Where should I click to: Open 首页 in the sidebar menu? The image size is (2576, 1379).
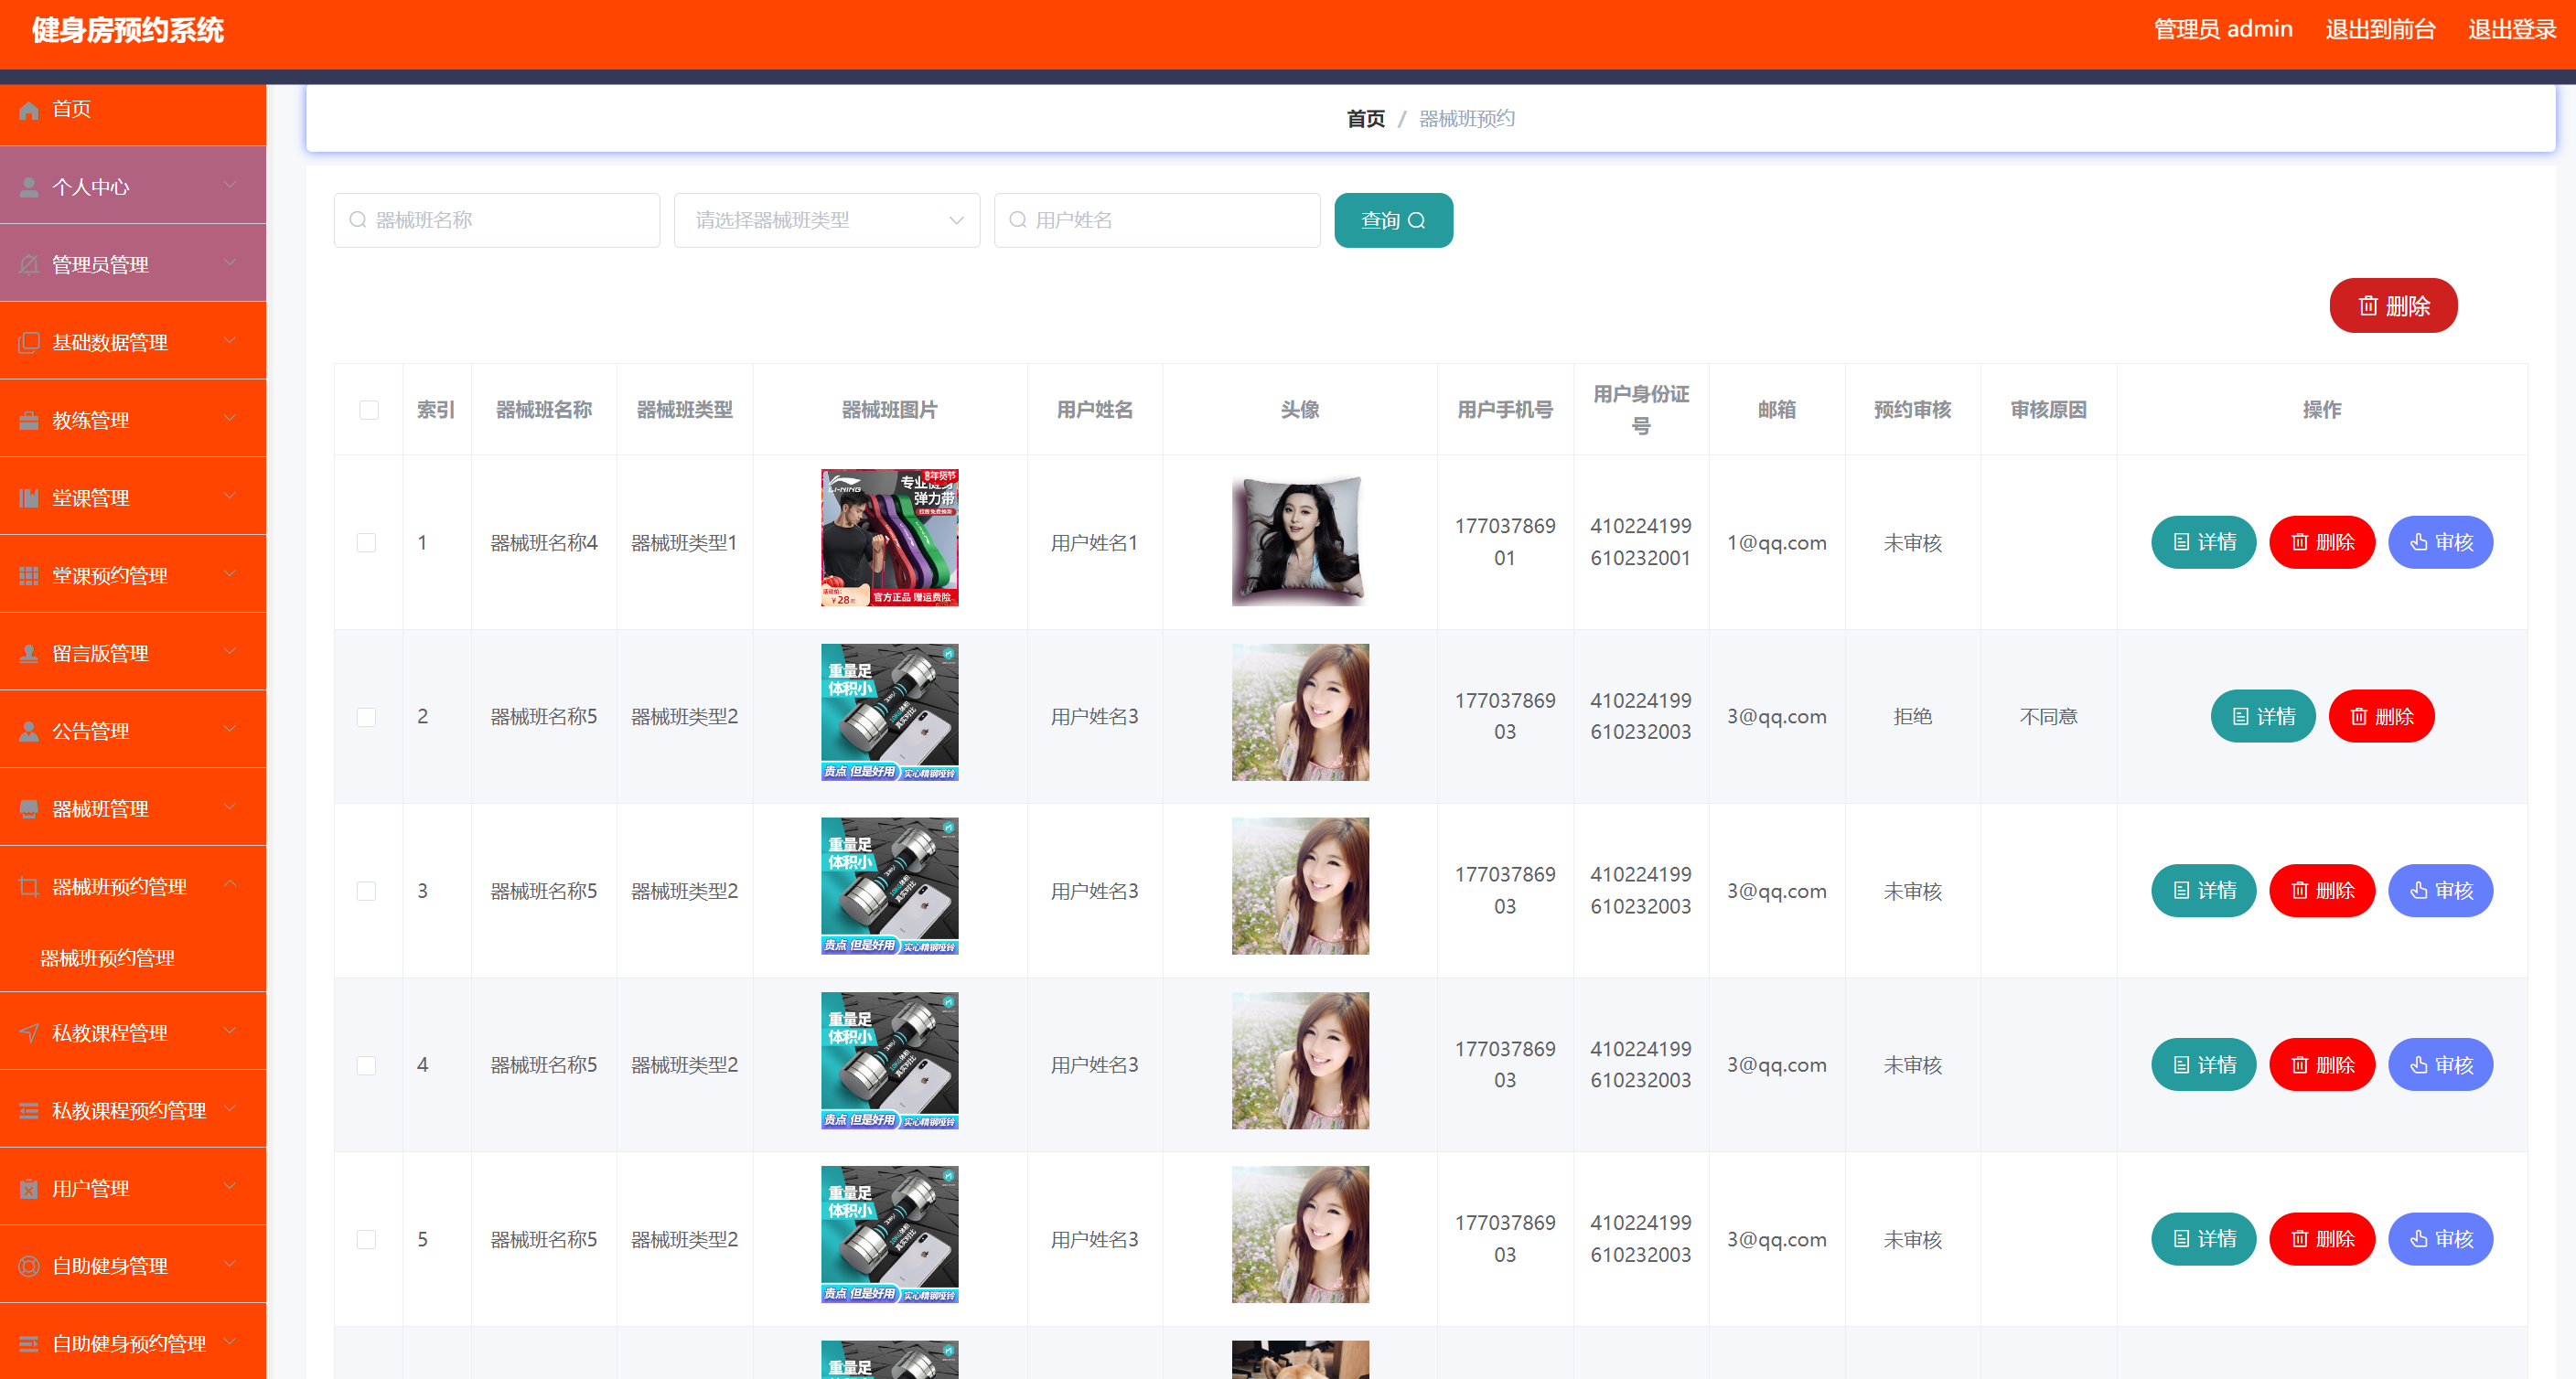133,110
